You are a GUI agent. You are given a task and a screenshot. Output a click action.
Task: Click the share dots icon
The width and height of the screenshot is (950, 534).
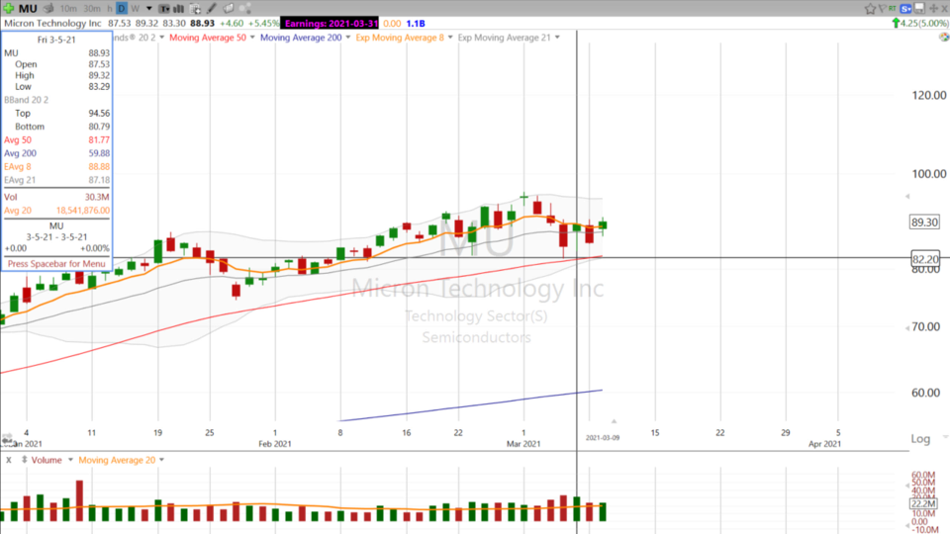[245, 9]
